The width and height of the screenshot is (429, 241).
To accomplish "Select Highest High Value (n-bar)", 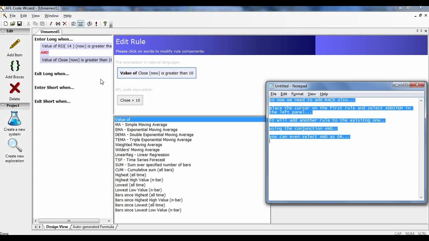I will pyautogui.click(x=139, y=180).
